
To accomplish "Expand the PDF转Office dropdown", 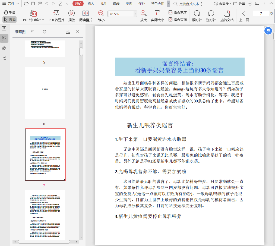I will pyautogui.click(x=43, y=20).
